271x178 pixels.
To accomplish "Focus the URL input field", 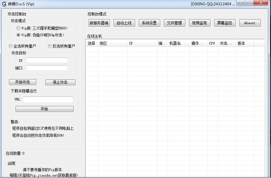I will click(48, 100).
